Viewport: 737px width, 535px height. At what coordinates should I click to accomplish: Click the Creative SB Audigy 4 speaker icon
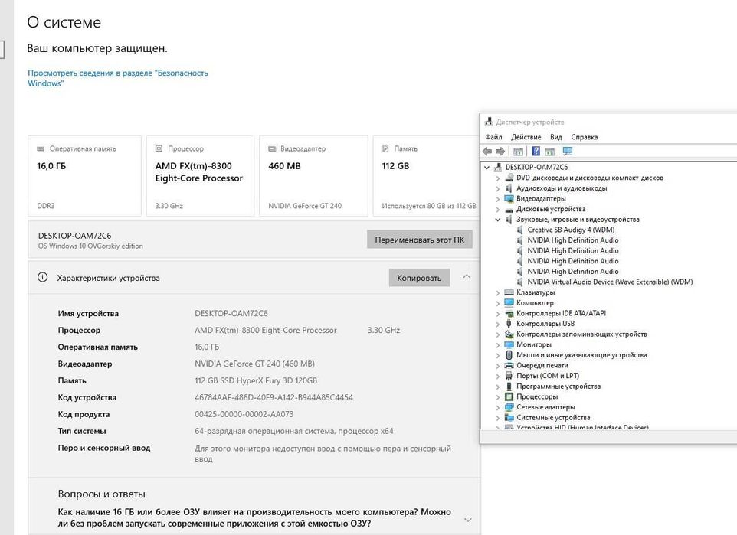click(x=519, y=230)
